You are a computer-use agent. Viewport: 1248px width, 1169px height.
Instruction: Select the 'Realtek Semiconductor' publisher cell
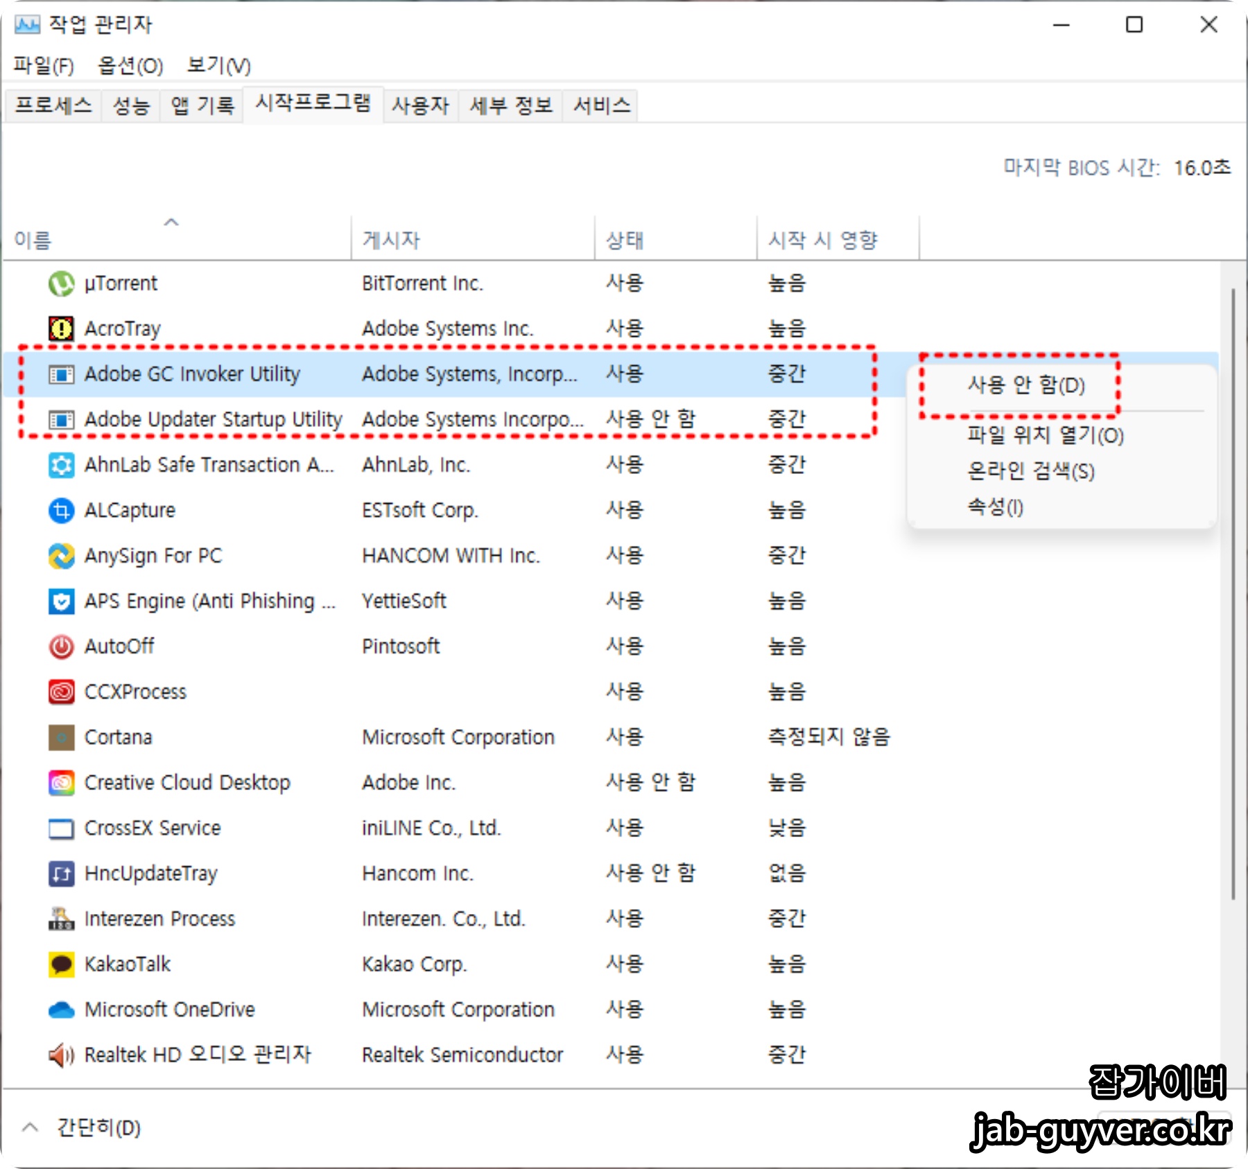click(x=462, y=1055)
